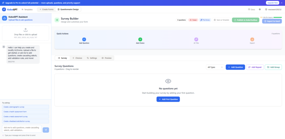
Task: Click the Add Question quick action icon
Action: (84, 40)
